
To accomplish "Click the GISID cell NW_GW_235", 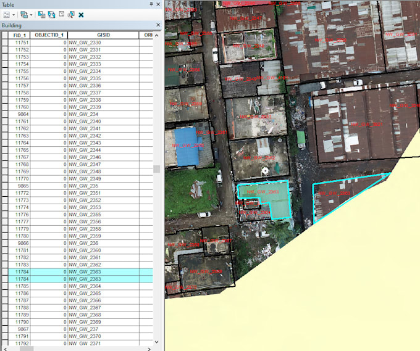I will 103,186.
